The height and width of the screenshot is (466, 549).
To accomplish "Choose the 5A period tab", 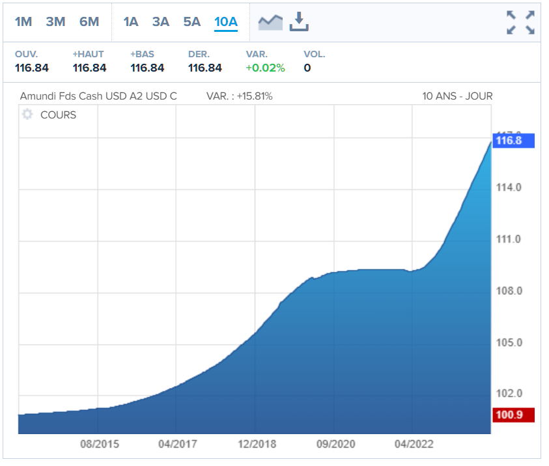I will click(x=192, y=21).
